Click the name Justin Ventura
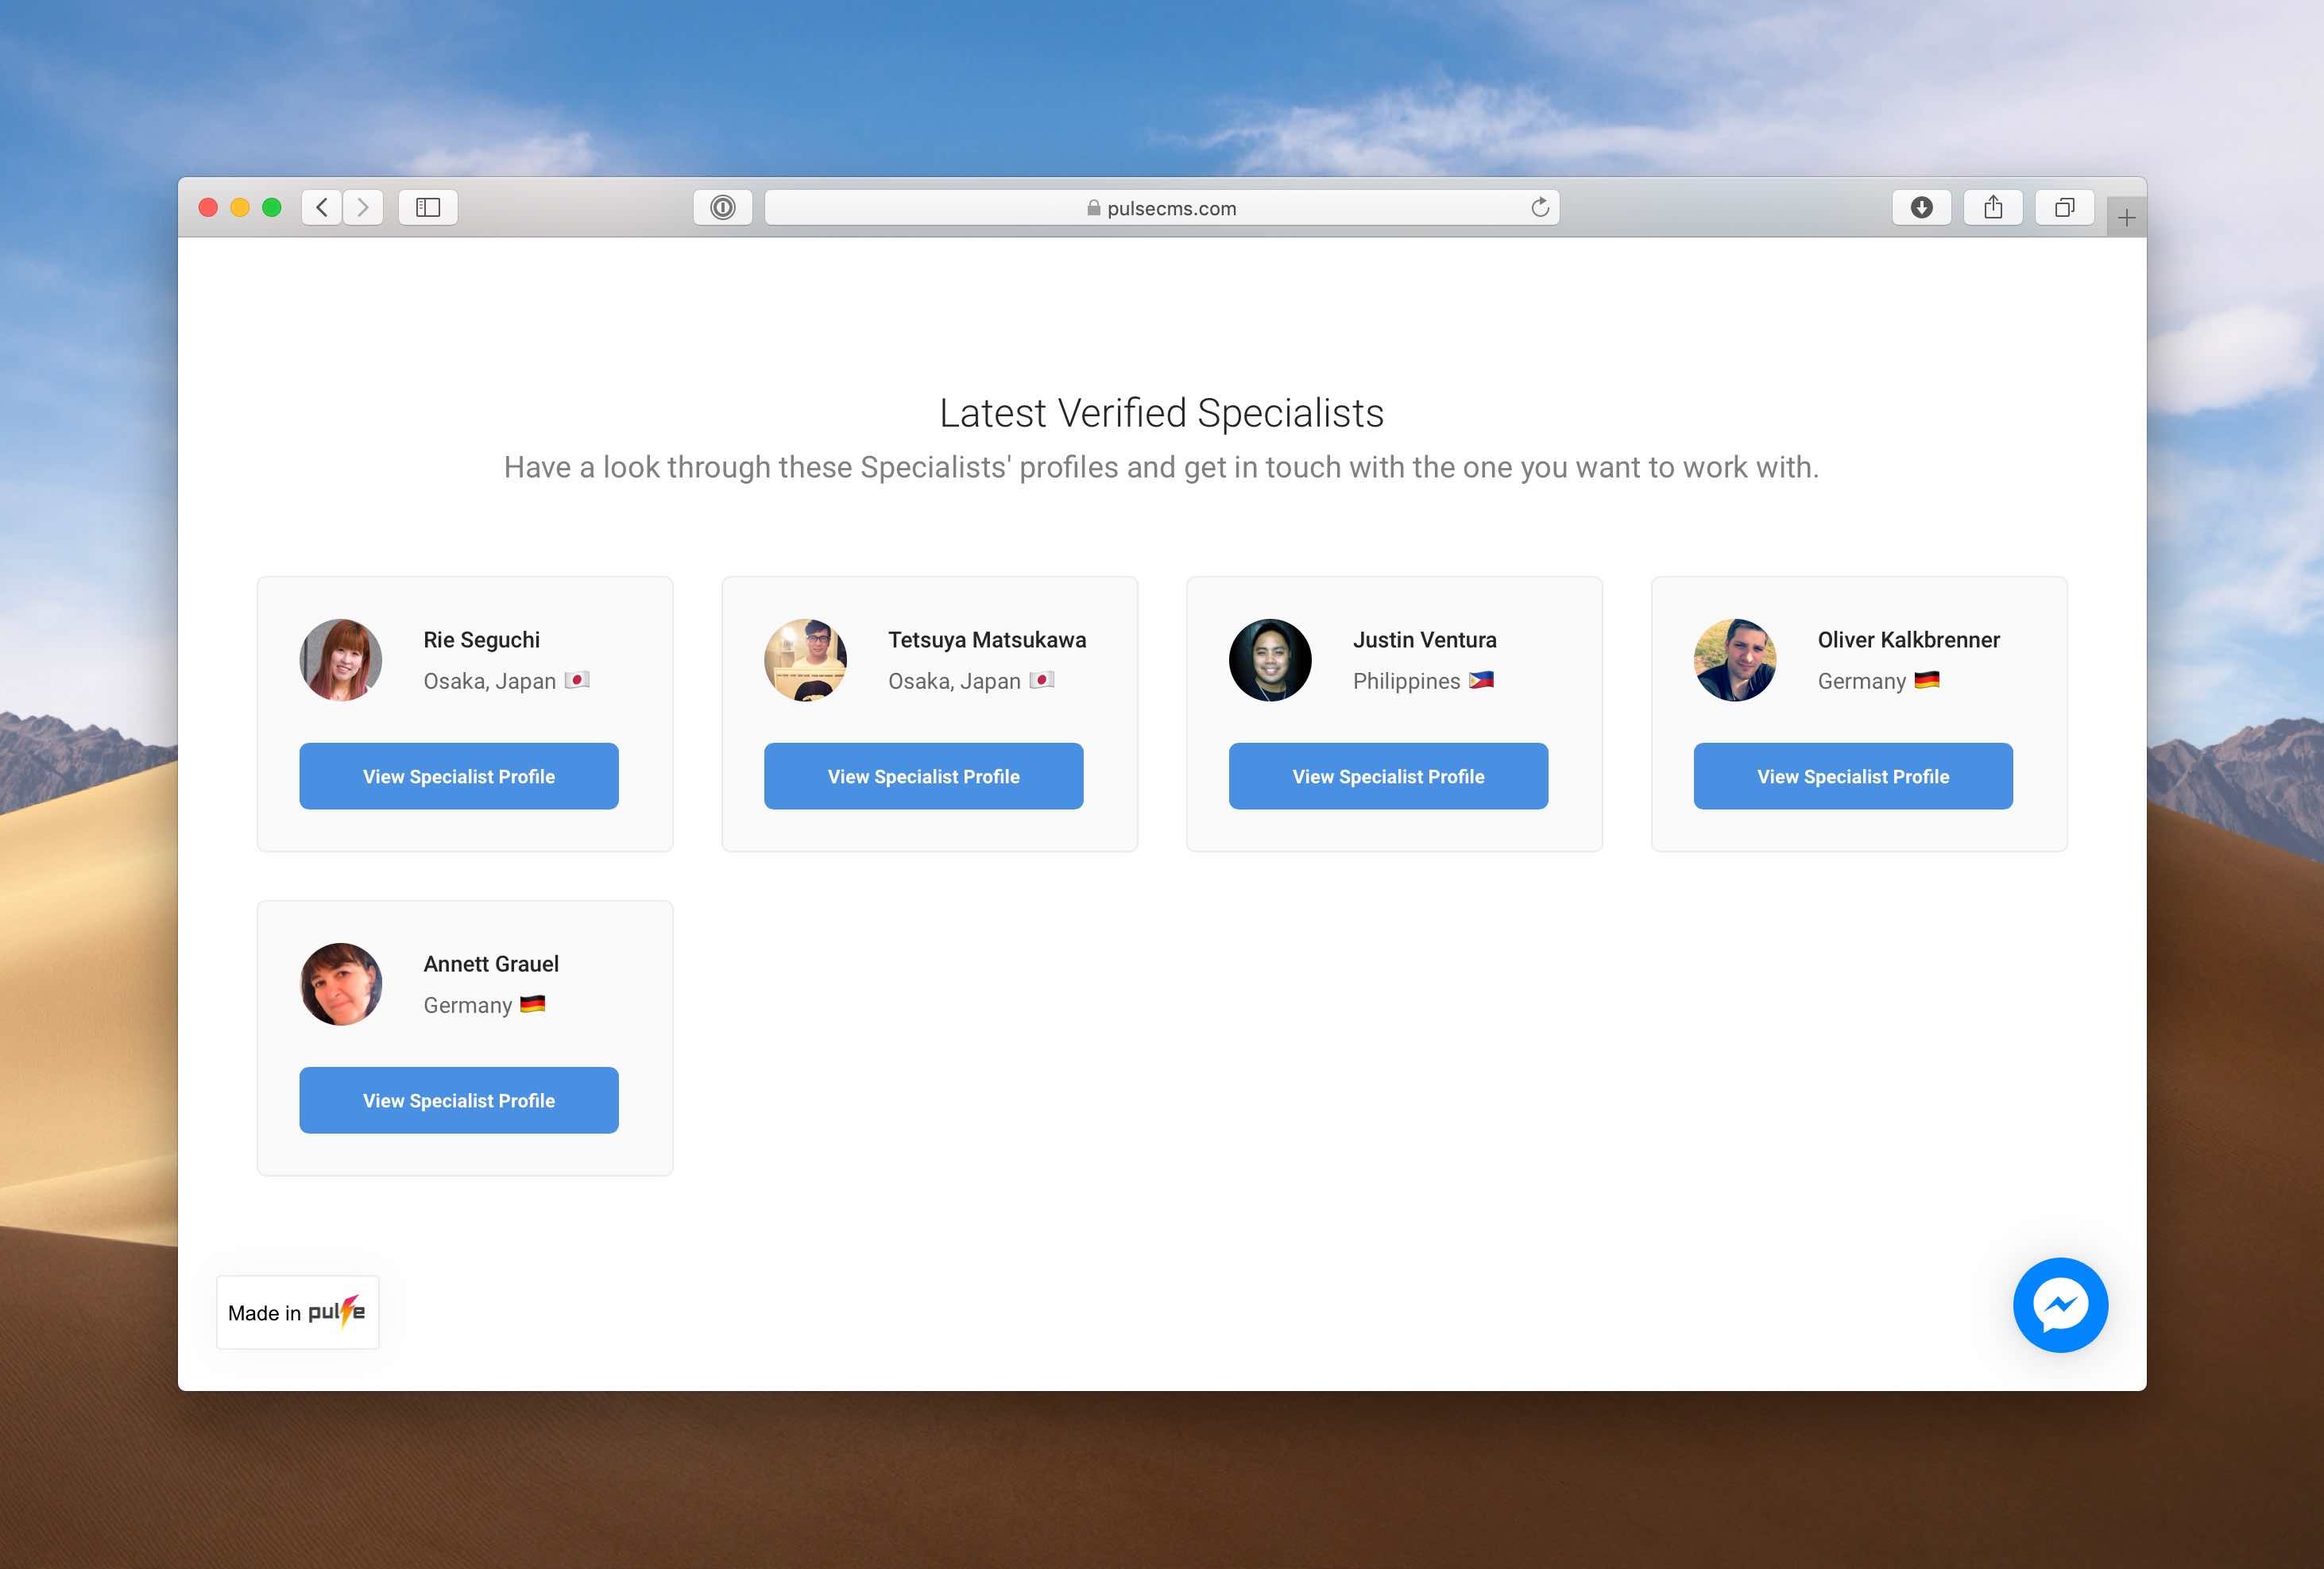This screenshot has width=2324, height=1569. pos(1424,640)
